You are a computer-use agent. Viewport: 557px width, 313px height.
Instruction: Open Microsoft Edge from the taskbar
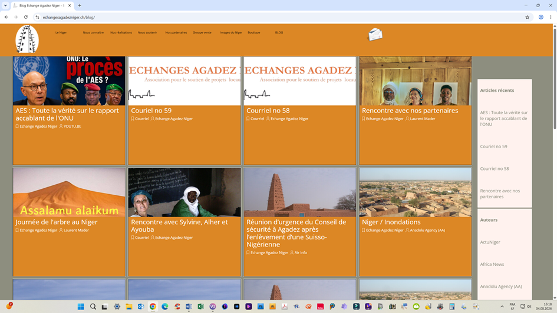click(x=165, y=307)
